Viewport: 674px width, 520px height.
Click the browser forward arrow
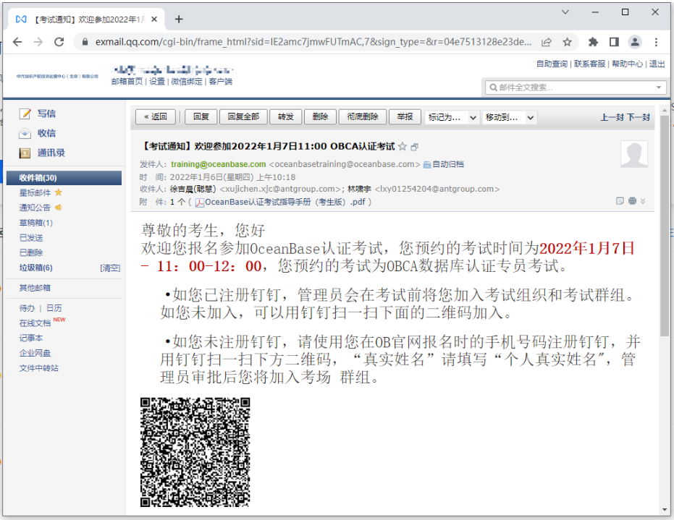[x=38, y=42]
